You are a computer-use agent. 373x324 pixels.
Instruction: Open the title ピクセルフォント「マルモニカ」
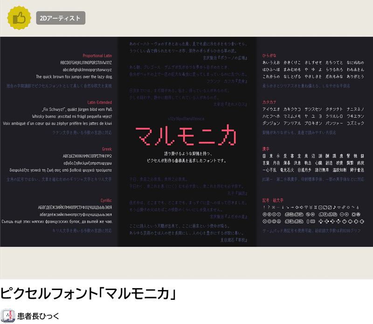click(88, 294)
